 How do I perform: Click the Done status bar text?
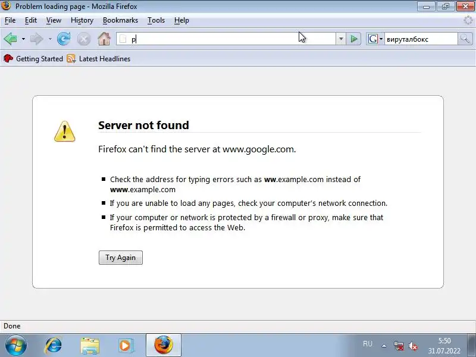click(12, 325)
